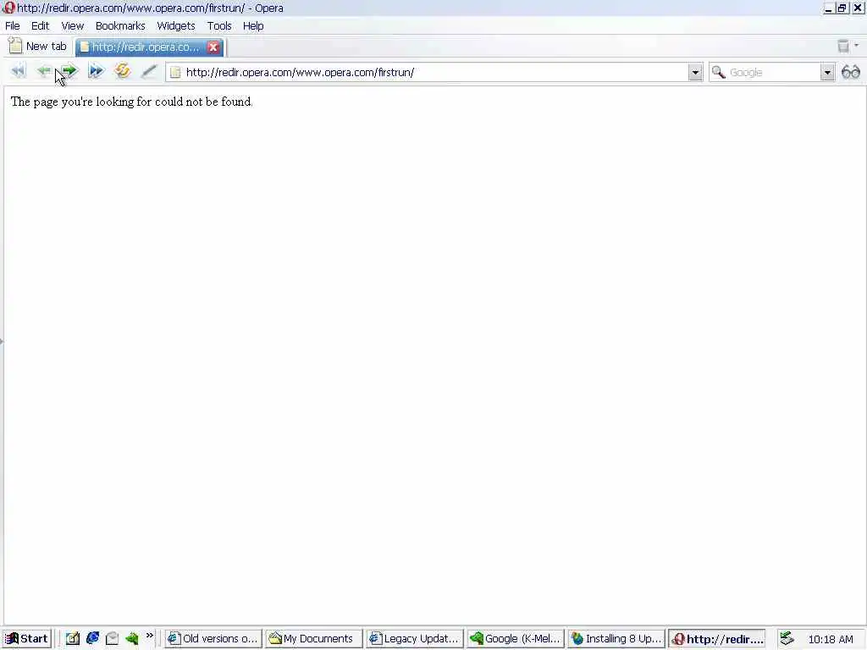Image resolution: width=867 pixels, height=650 pixels.
Task: Open the Start menu
Action: tap(26, 639)
